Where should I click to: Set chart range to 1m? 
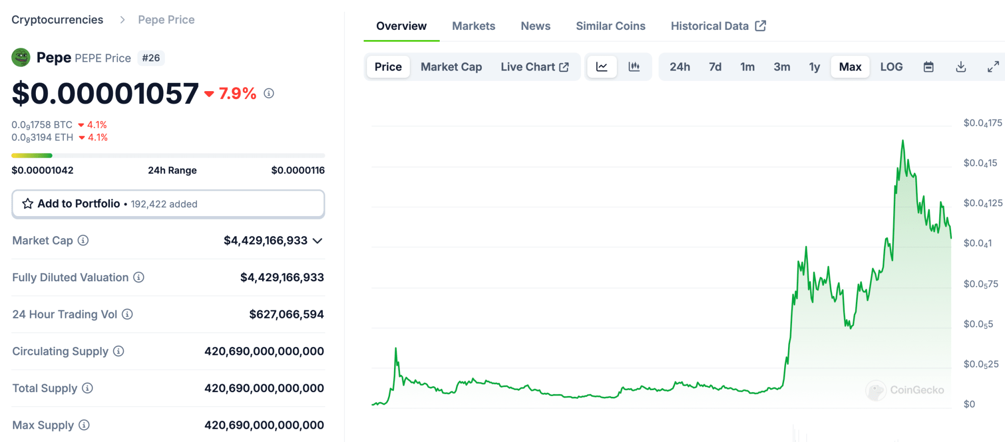click(747, 67)
